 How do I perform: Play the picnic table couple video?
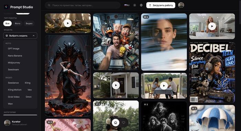click(x=164, y=86)
